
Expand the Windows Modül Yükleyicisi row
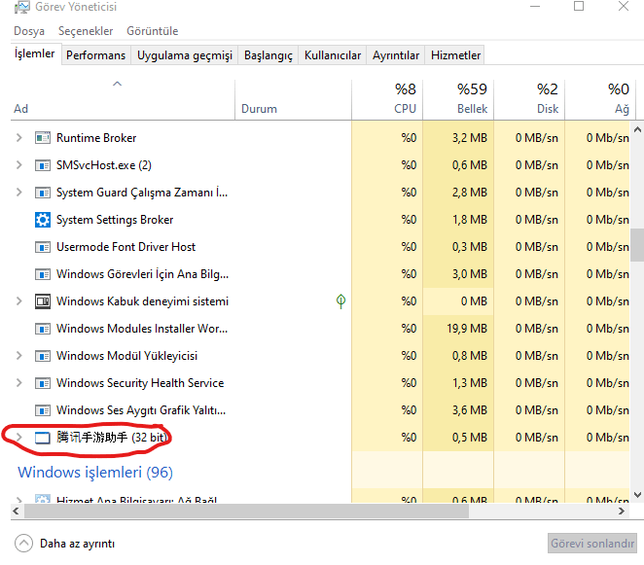point(18,356)
